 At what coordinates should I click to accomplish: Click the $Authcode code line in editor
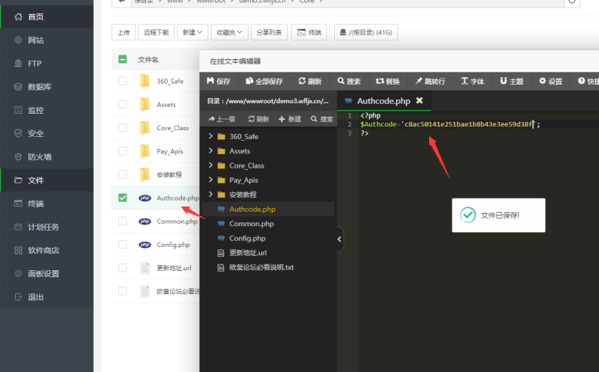click(x=451, y=124)
